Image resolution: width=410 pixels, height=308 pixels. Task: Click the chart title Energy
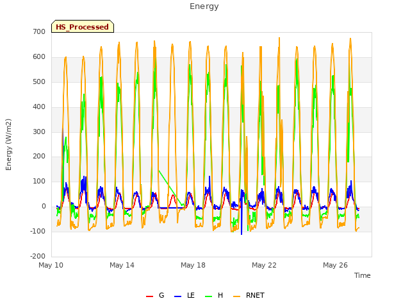pos(204,6)
